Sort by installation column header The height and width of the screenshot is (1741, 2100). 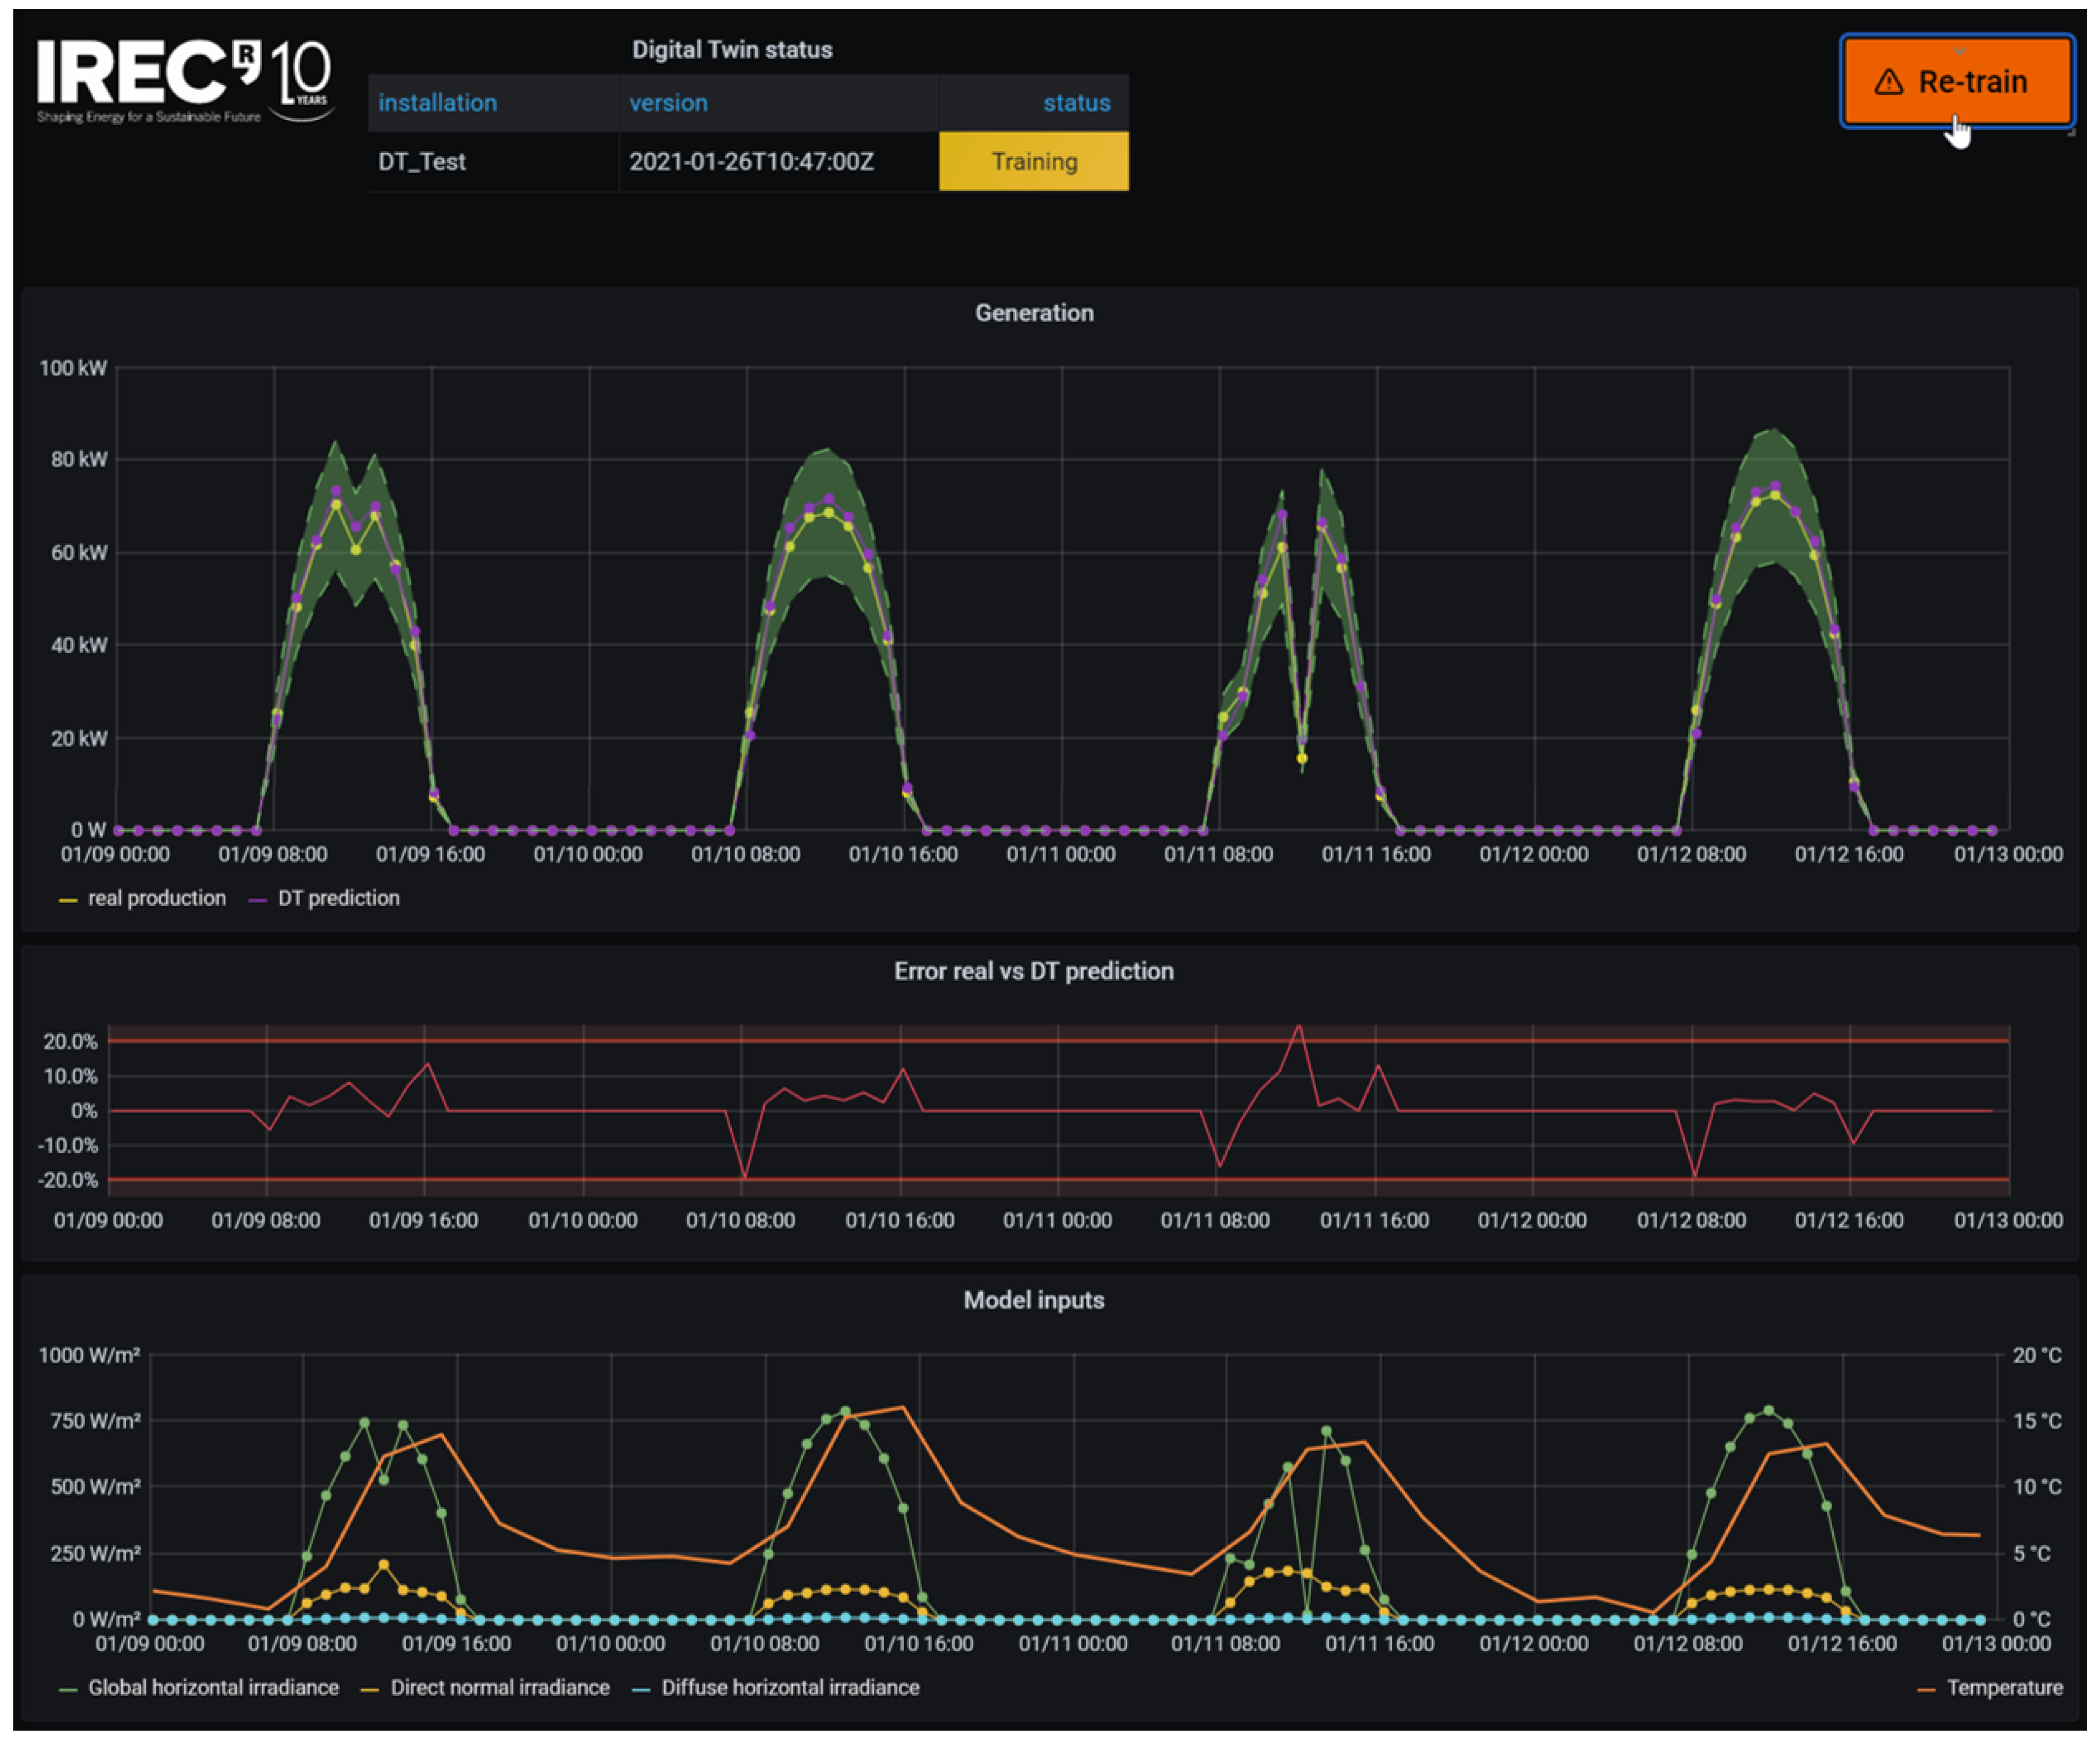click(437, 103)
